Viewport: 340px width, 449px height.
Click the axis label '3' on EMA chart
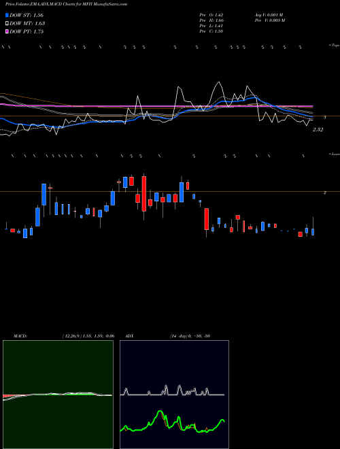click(x=325, y=118)
